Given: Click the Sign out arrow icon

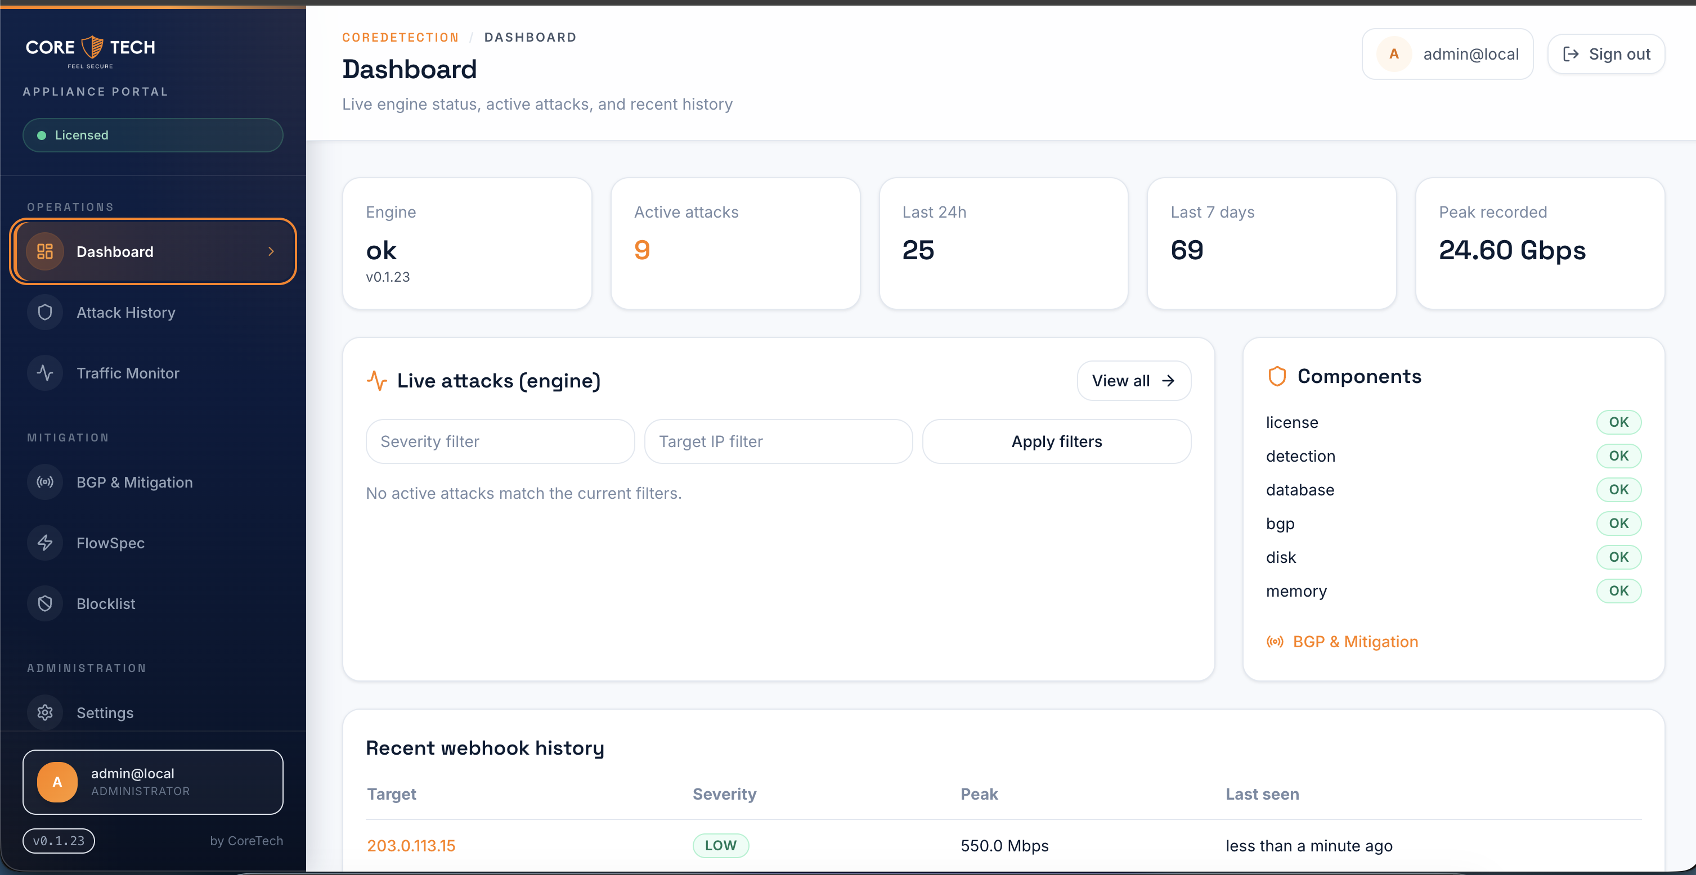Looking at the screenshot, I should (x=1571, y=54).
